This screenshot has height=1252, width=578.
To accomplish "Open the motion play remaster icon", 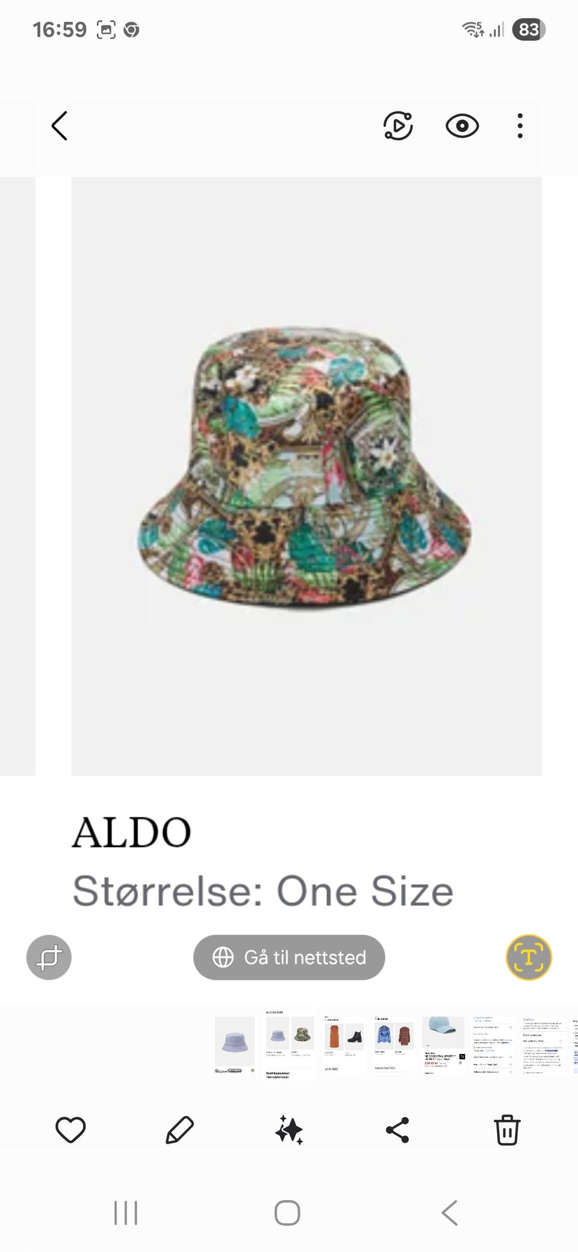I will [398, 126].
